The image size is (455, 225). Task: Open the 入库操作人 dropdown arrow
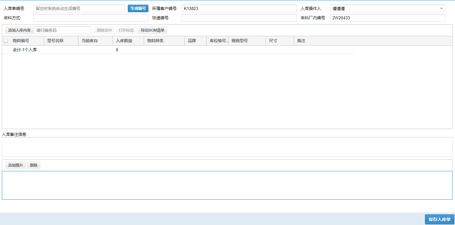441,9
